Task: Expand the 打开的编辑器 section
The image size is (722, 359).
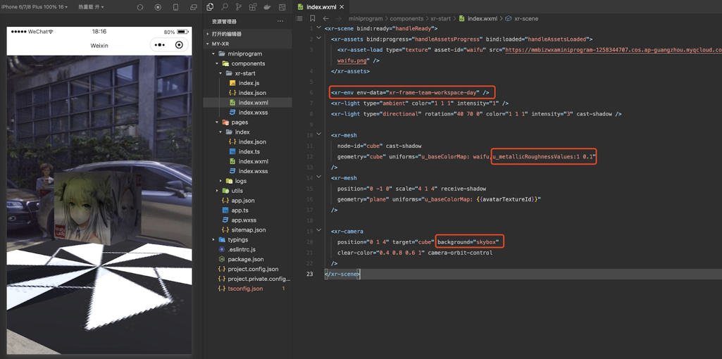Action: (225, 34)
